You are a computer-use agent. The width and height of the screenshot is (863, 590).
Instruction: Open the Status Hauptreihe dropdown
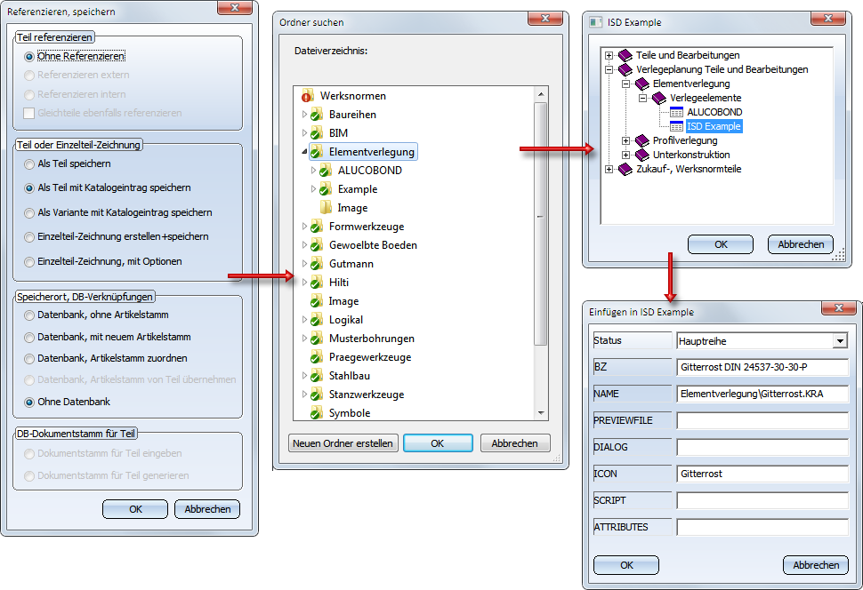click(x=839, y=341)
